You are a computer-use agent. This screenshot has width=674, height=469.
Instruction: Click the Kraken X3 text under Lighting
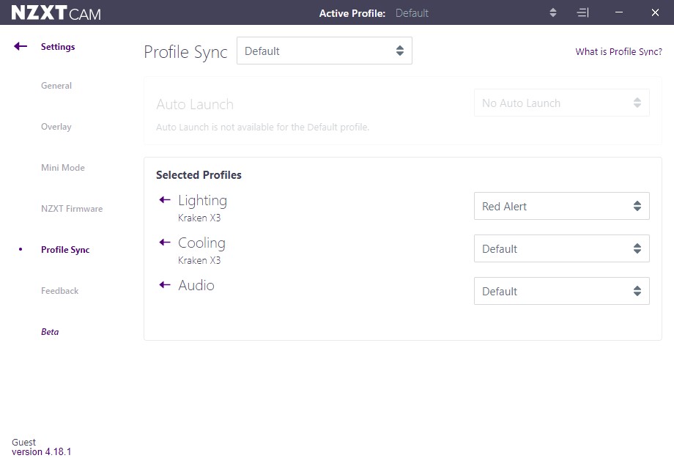pos(199,218)
